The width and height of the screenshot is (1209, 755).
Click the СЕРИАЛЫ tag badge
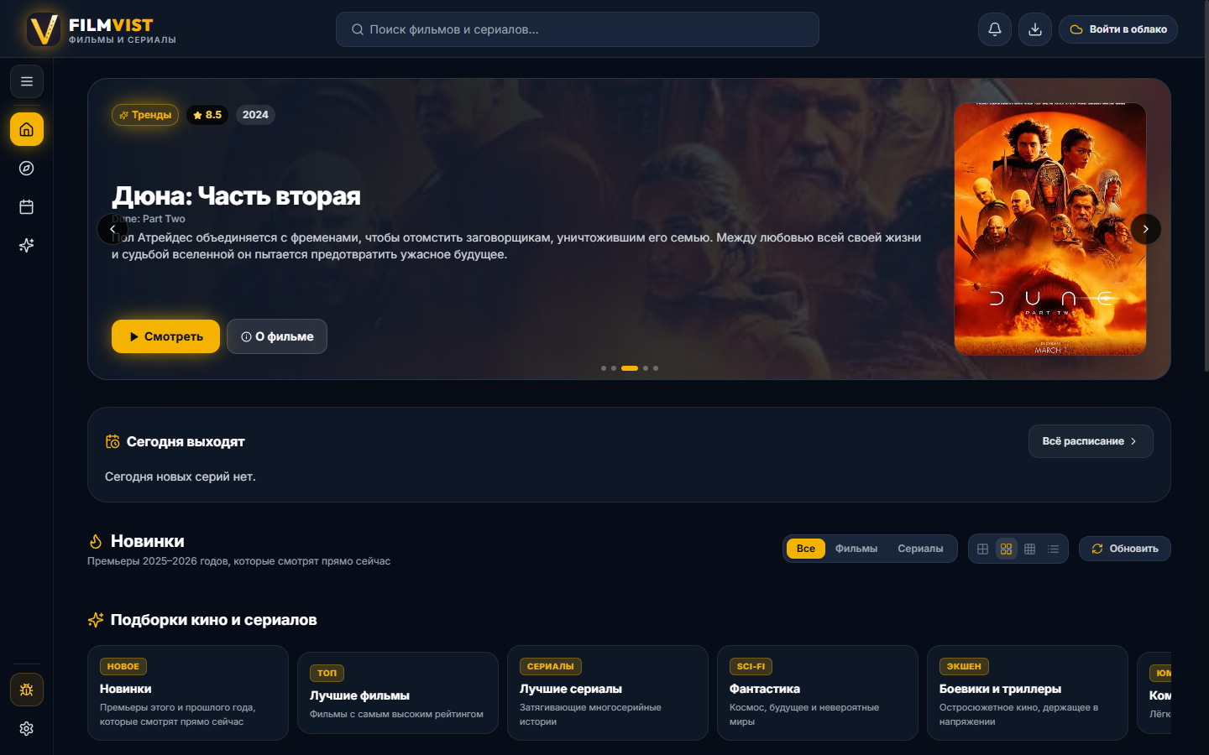click(x=551, y=666)
